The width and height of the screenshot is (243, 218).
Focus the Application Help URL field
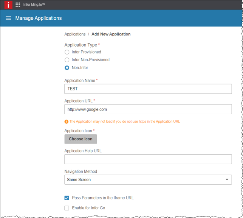coord(148,159)
